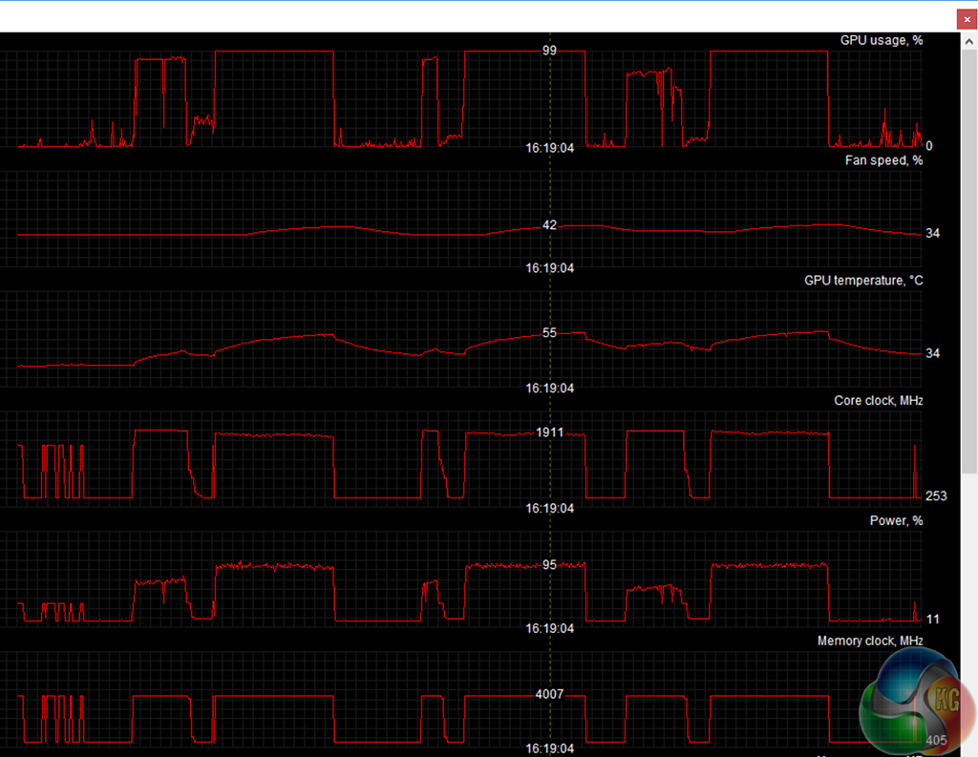This screenshot has width=978, height=757.
Task: Click the GPU usage, % graph label
Action: pyautogui.click(x=881, y=40)
